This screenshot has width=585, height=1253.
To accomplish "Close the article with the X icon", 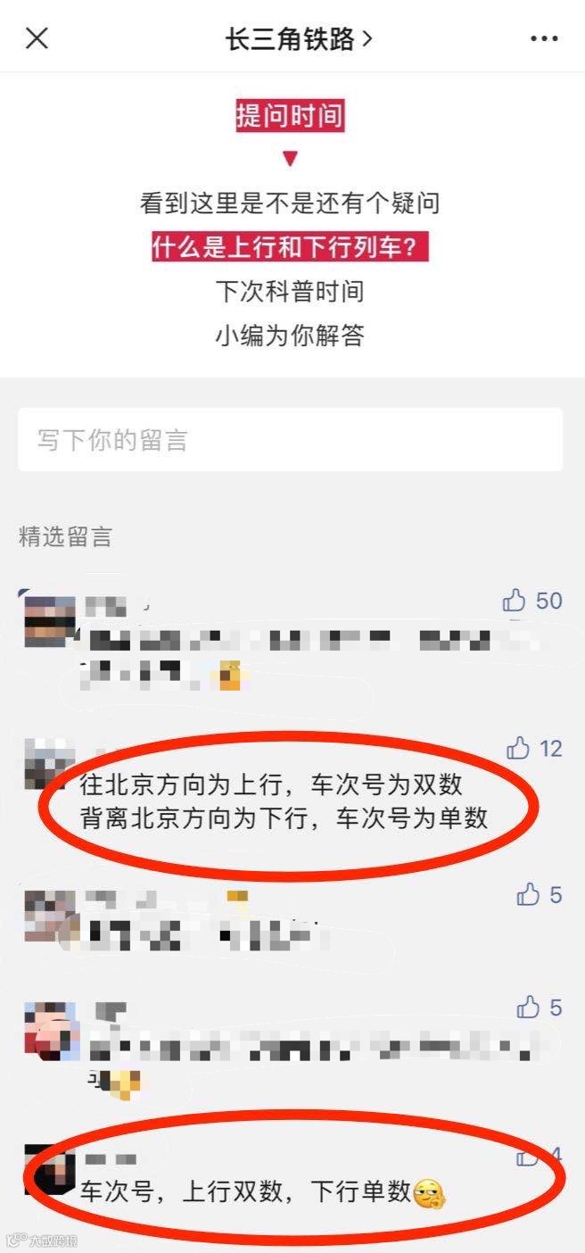I will point(37,38).
